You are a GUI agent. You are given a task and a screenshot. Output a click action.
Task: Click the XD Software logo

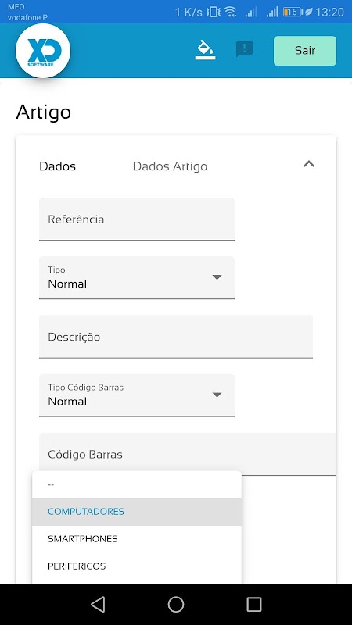43,51
